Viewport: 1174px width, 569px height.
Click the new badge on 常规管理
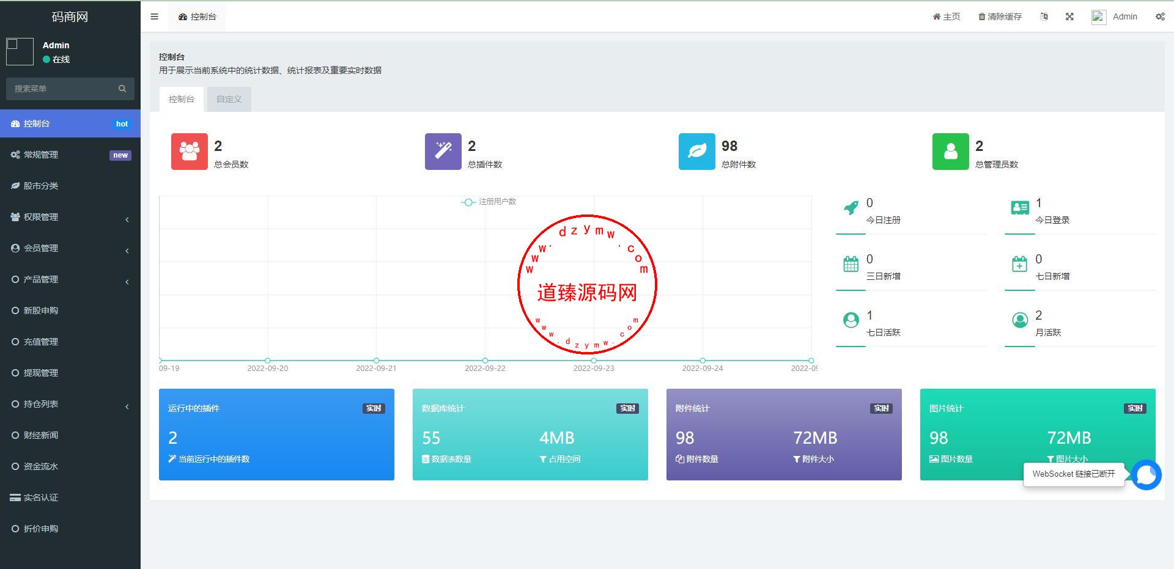coord(120,155)
